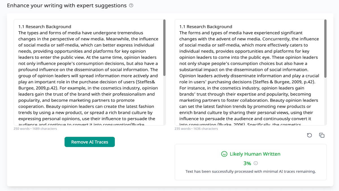This screenshot has height=191, width=339.
Task: Copy the rewritten text with the copy icon
Action: [x=321, y=135]
